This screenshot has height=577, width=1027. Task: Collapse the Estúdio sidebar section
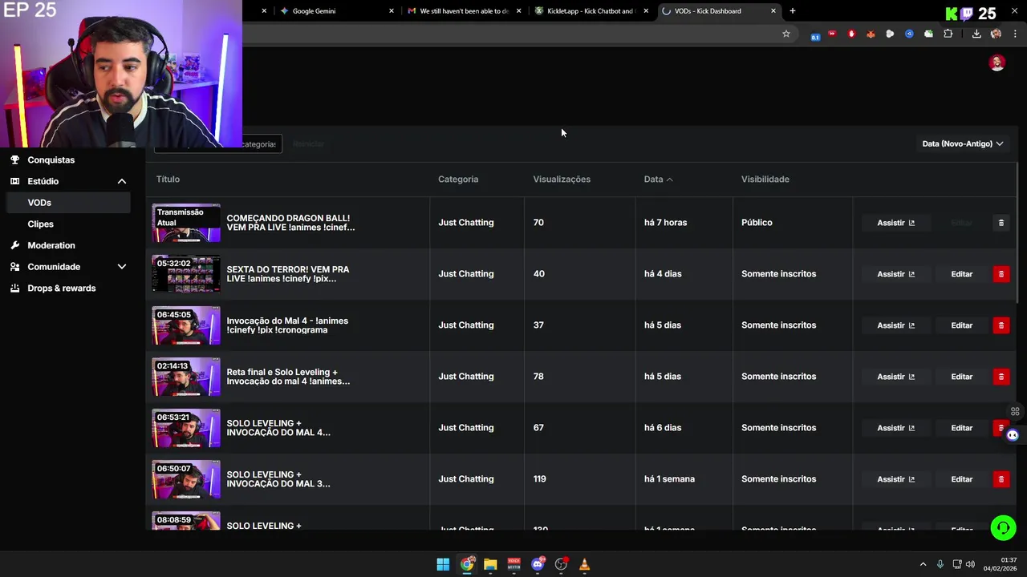(122, 181)
